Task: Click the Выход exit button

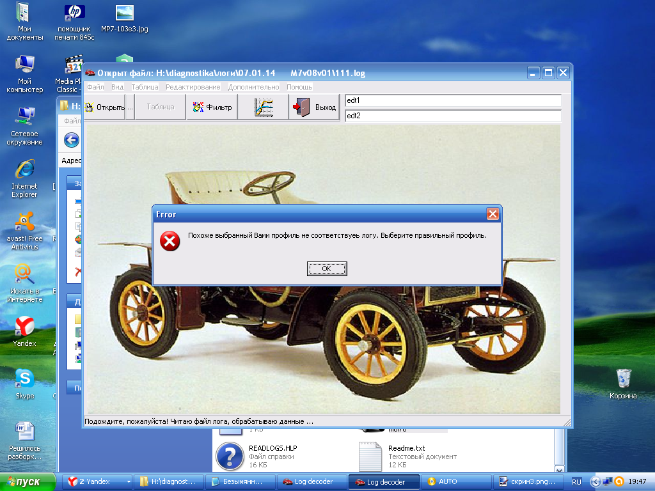Action: pyautogui.click(x=314, y=107)
